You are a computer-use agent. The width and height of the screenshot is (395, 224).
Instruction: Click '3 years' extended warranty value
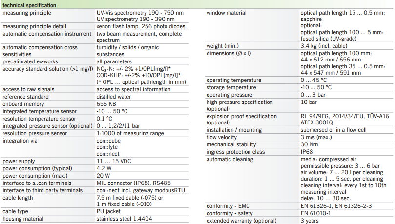(310, 221)
